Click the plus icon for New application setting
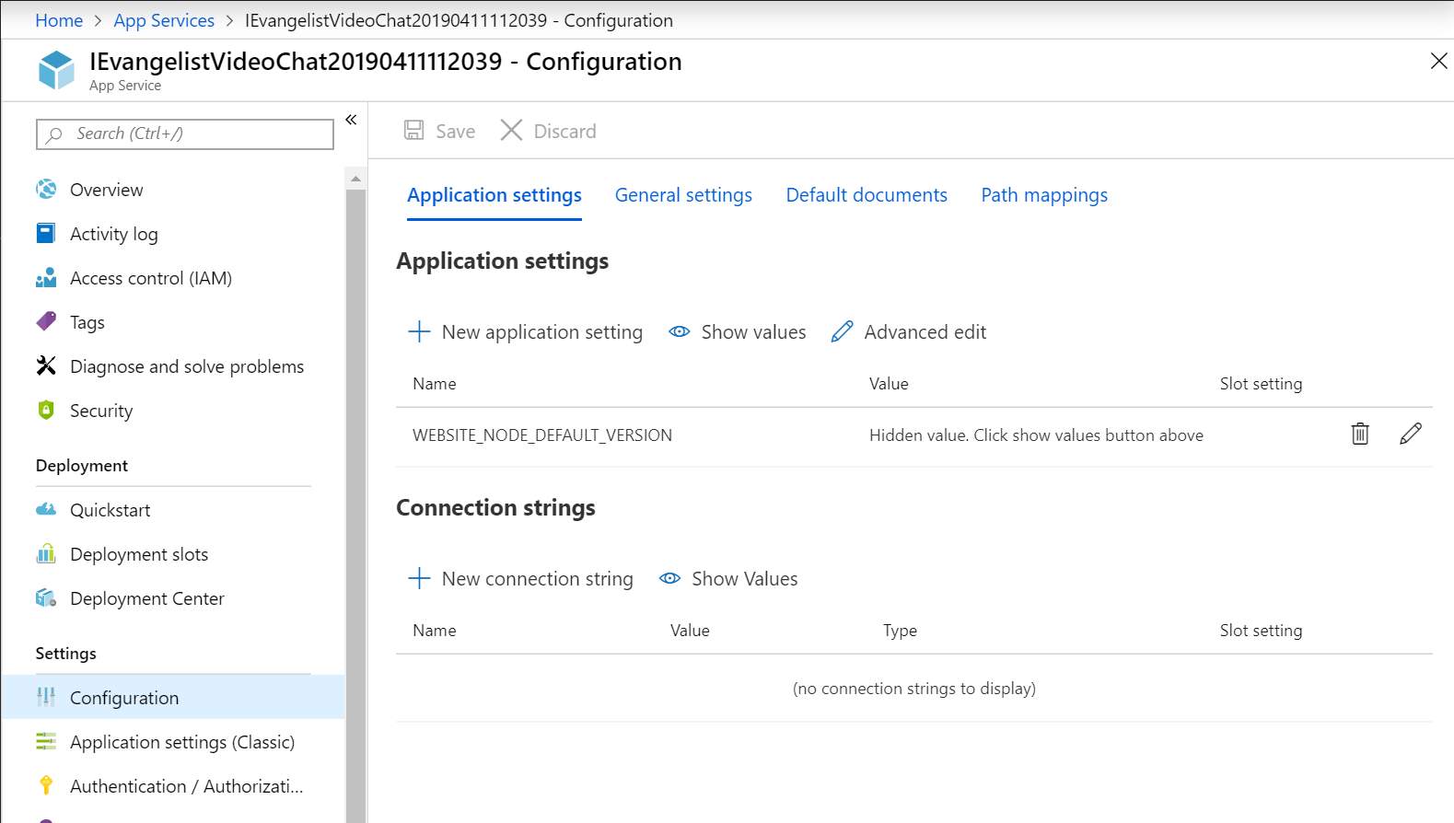Screen dimensions: 1454x823 419,331
